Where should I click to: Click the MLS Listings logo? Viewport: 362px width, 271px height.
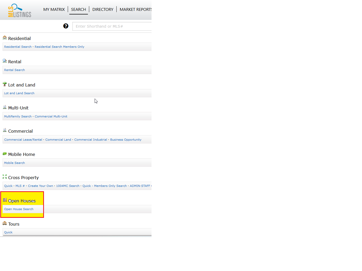point(20,11)
